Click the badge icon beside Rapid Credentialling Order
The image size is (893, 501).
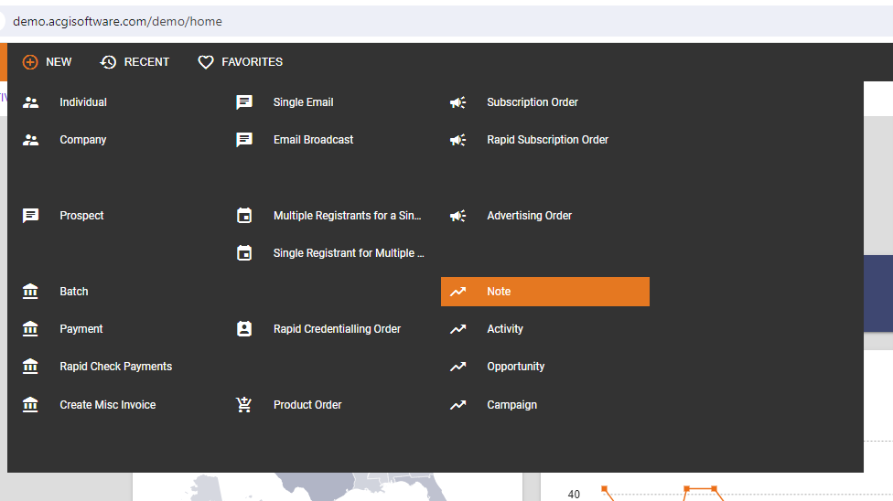[x=244, y=328]
